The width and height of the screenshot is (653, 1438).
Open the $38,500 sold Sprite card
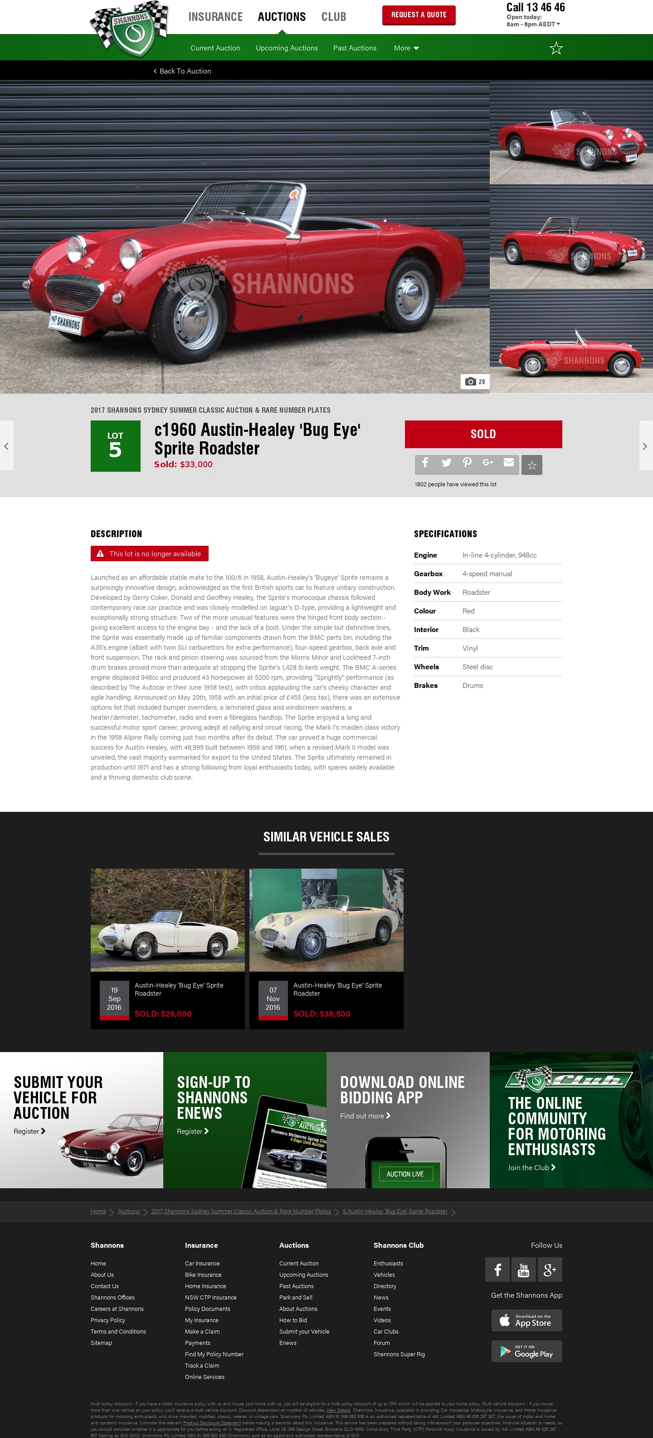tap(326, 949)
